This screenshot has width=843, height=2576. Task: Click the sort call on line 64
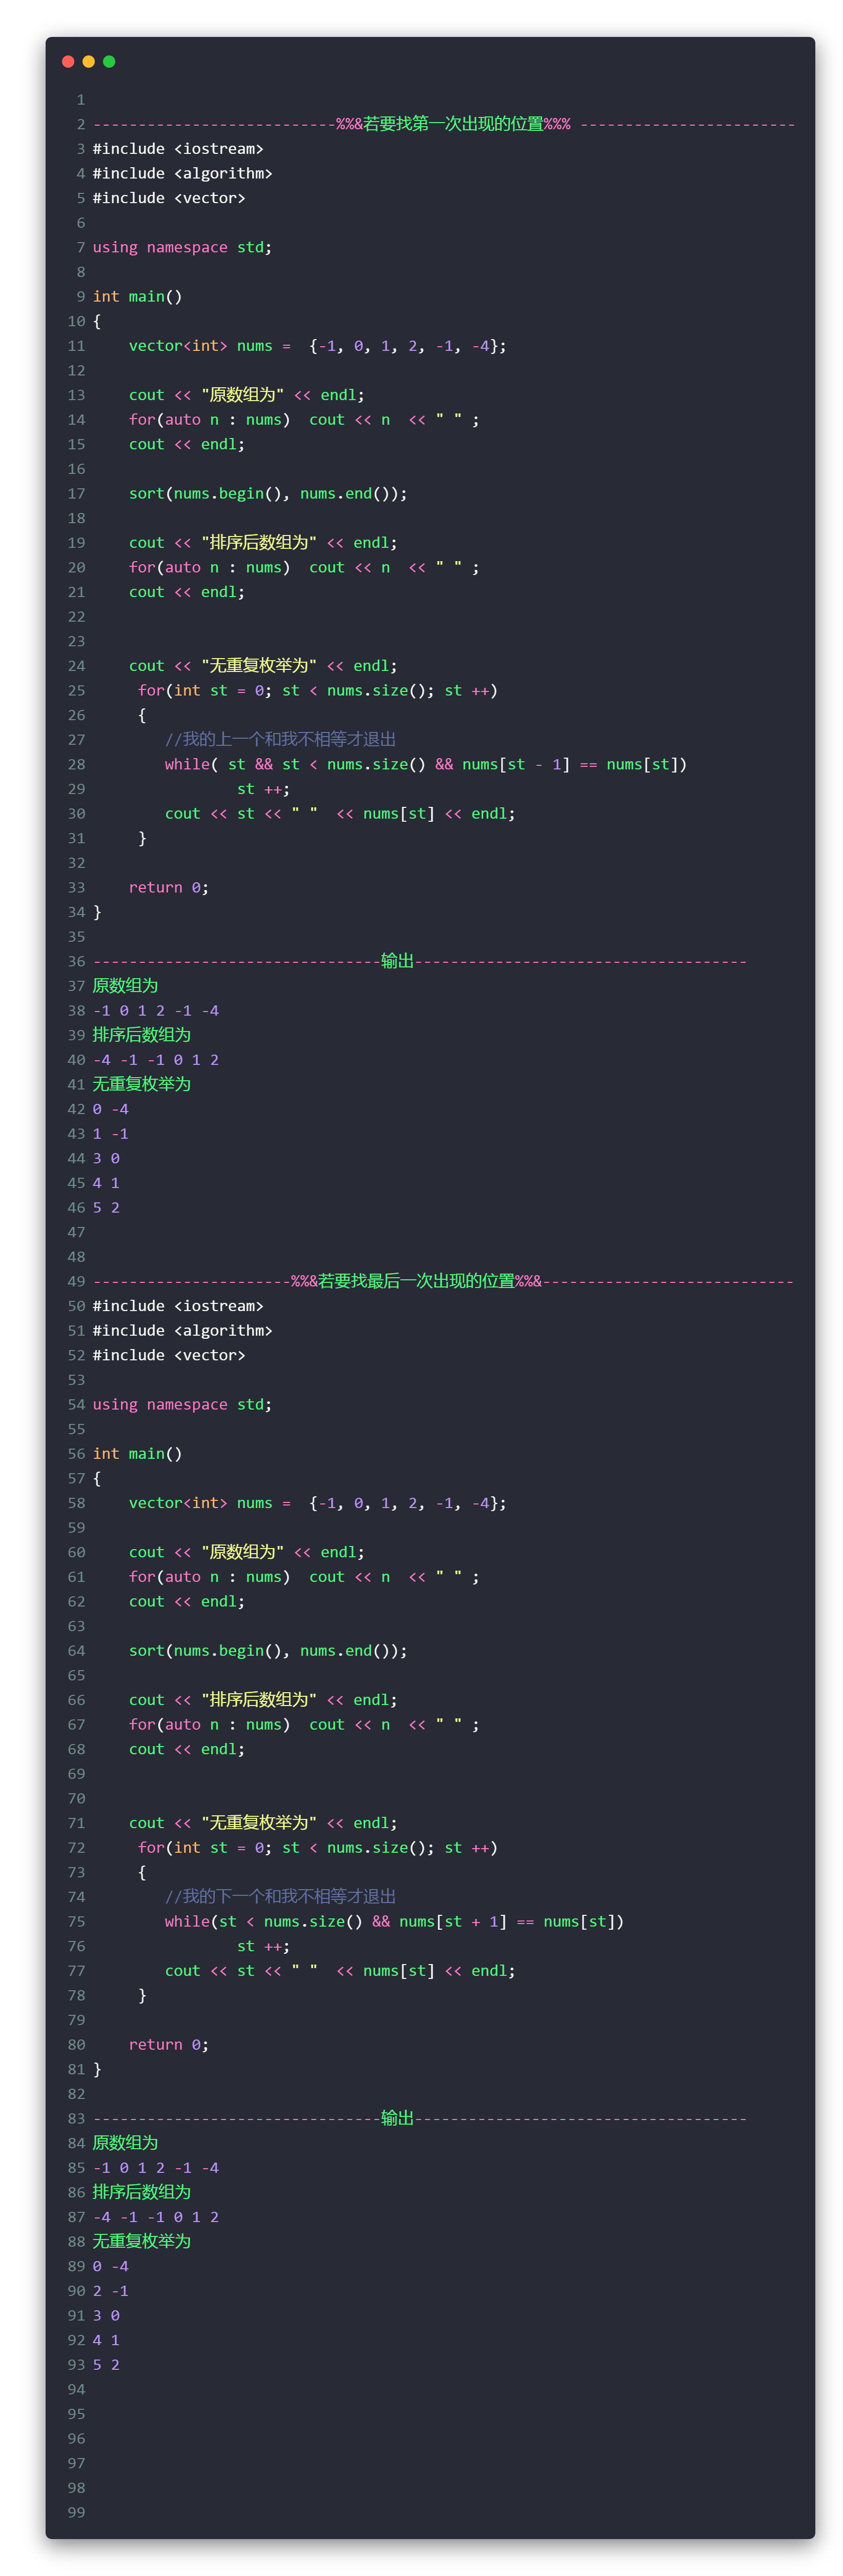coord(268,1651)
